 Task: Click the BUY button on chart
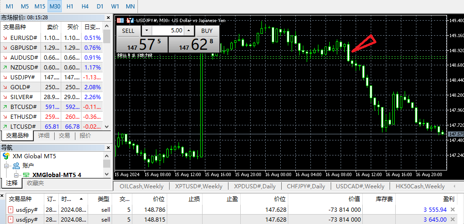tap(207, 31)
